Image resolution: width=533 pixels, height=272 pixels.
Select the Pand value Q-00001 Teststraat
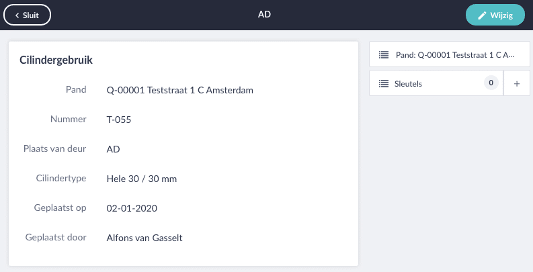point(180,90)
